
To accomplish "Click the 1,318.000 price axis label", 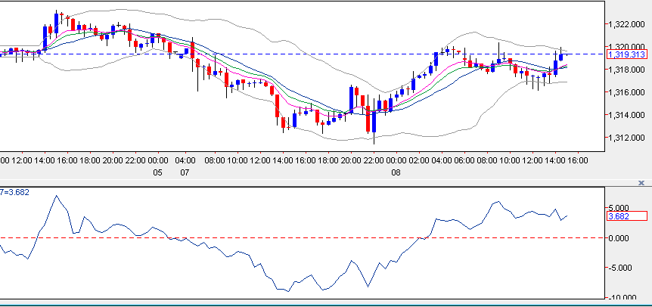I will pos(626,70).
